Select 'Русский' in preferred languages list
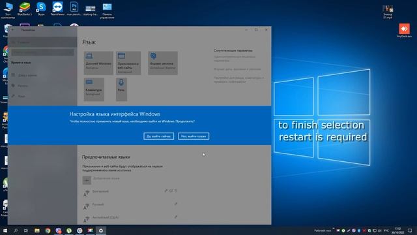This screenshot has height=235, width=417. [x=130, y=206]
